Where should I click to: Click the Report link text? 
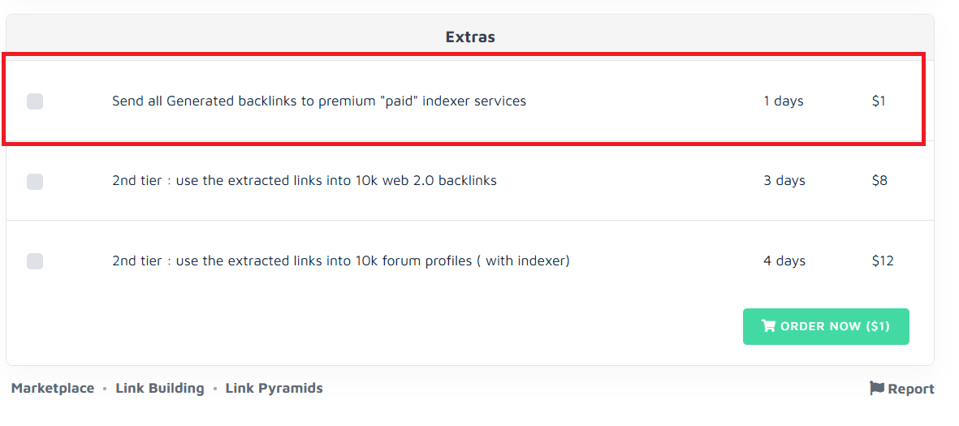coord(911,389)
